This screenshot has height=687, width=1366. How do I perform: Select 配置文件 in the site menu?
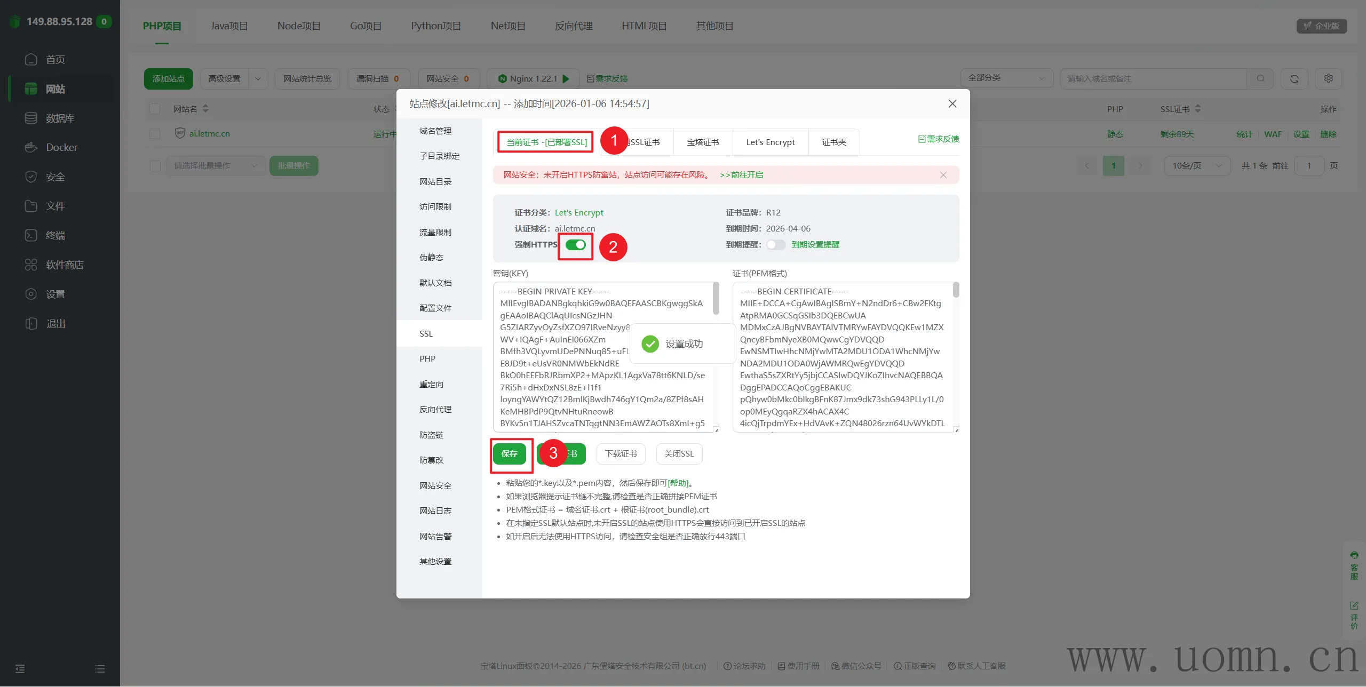pyautogui.click(x=435, y=308)
